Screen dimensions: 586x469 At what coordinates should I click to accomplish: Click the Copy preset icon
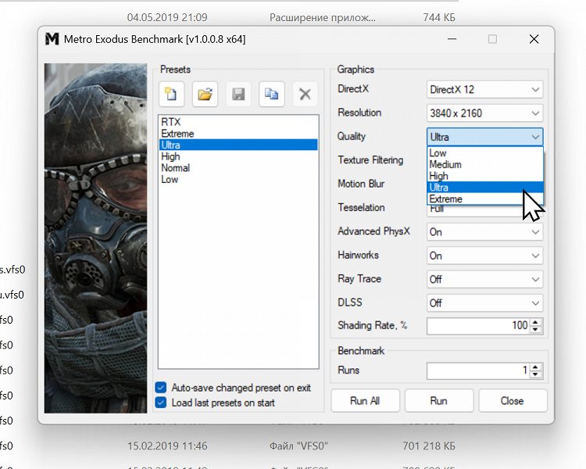pos(272,95)
